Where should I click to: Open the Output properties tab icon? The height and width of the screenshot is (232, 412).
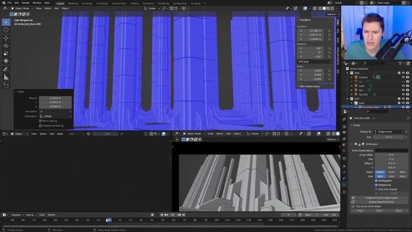click(344, 133)
